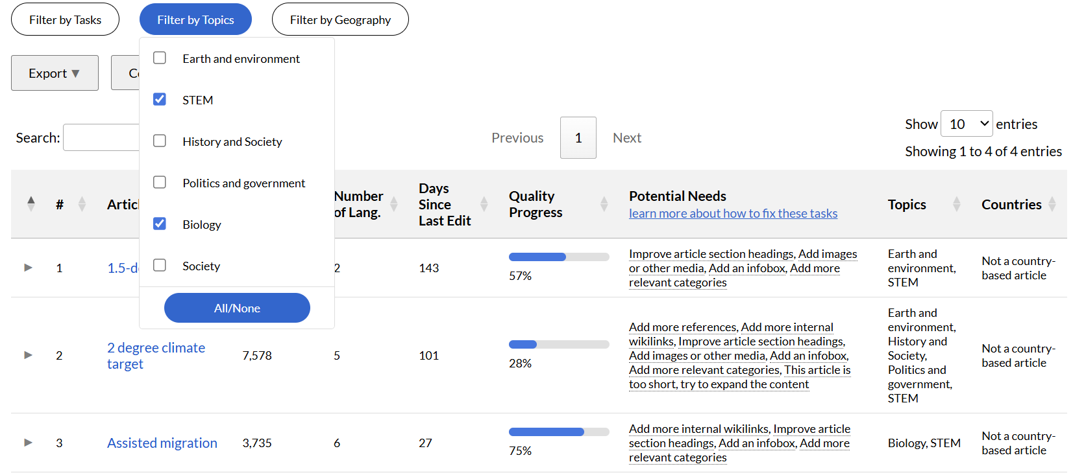The height and width of the screenshot is (475, 1073).
Task: Open the Filter by Tasks menu
Action: click(65, 19)
